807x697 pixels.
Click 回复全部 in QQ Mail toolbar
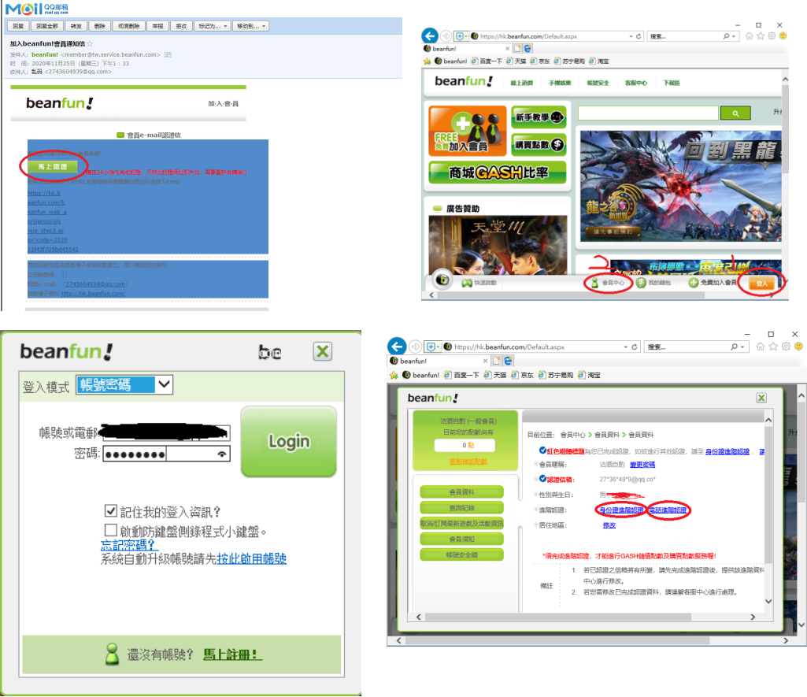[46, 26]
